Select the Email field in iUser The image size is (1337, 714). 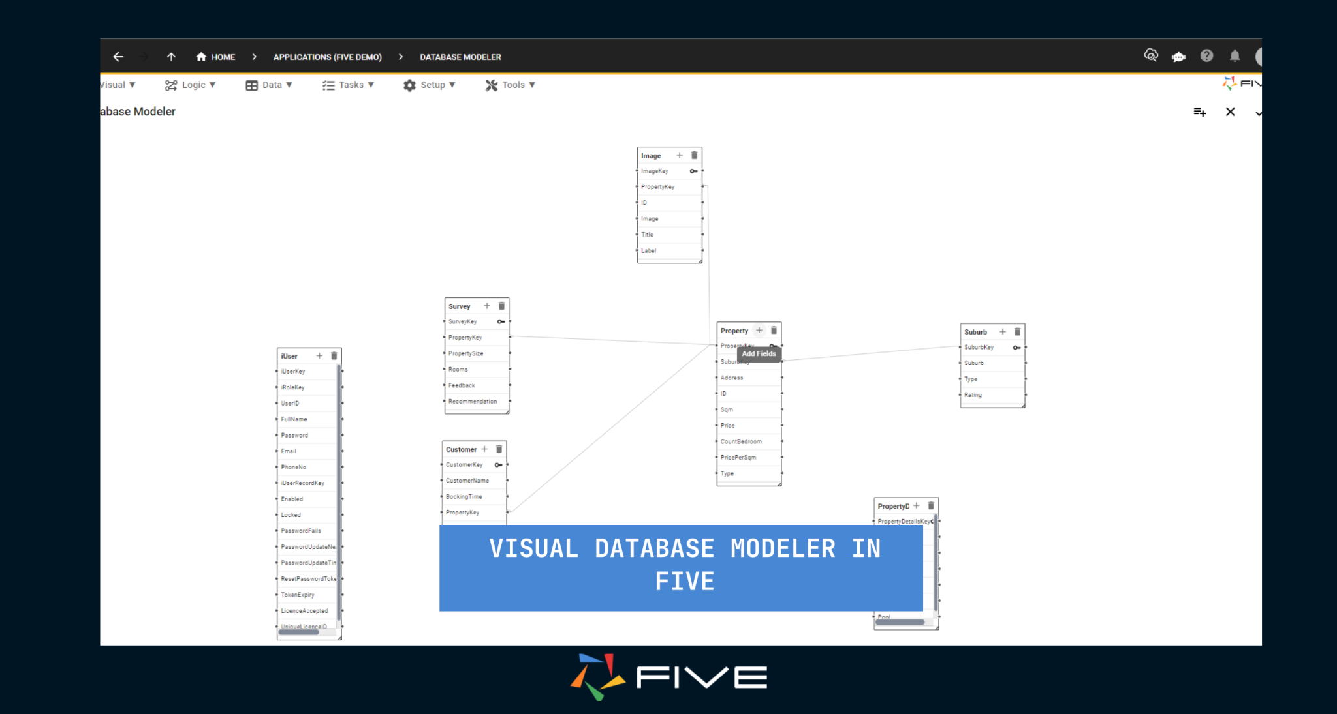click(307, 451)
